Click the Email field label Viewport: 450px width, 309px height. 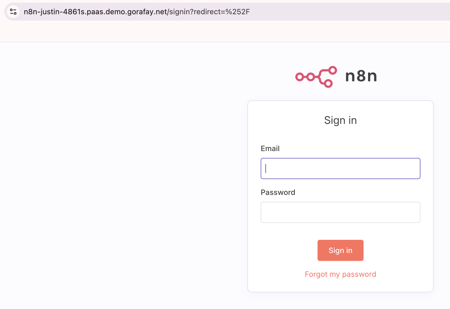click(x=270, y=148)
